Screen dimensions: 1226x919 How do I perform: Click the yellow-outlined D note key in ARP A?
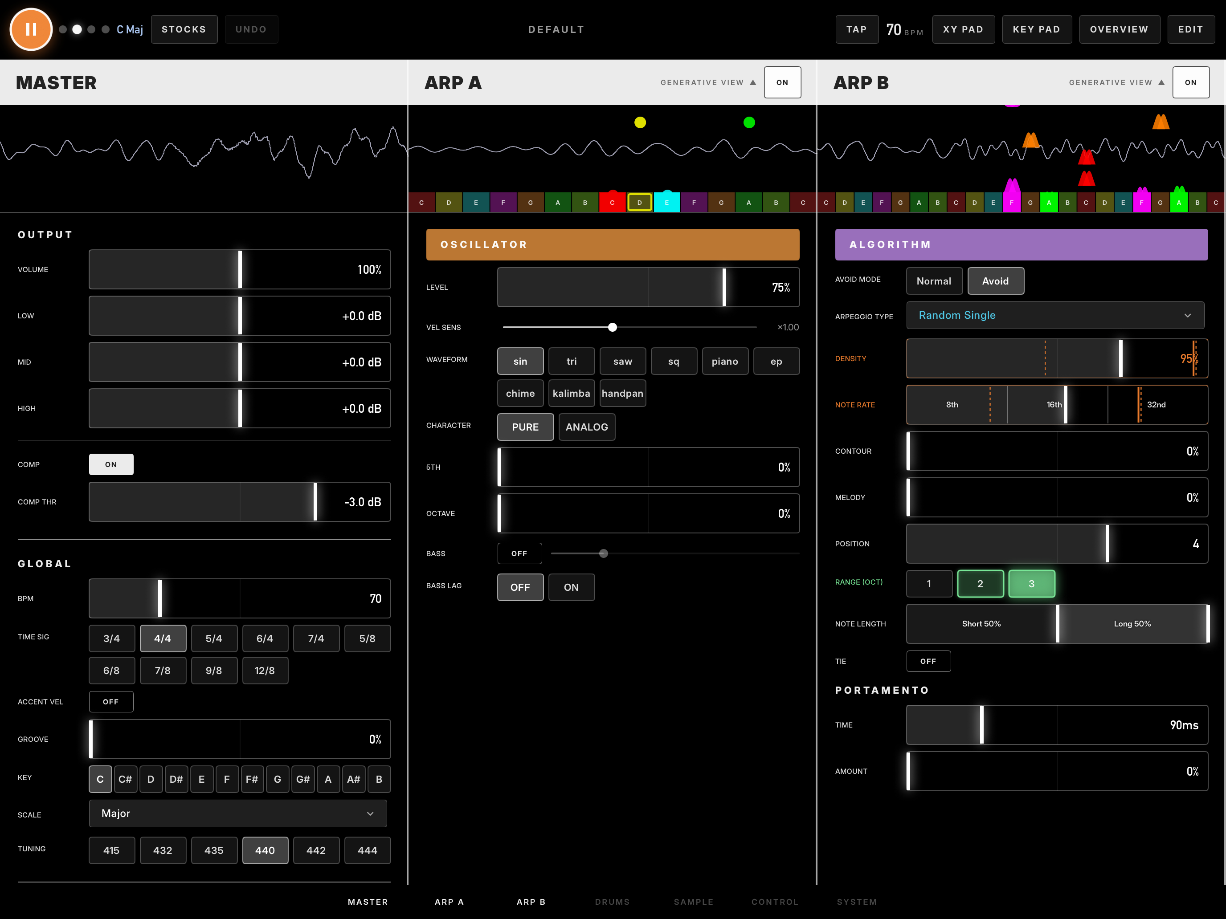(x=639, y=202)
